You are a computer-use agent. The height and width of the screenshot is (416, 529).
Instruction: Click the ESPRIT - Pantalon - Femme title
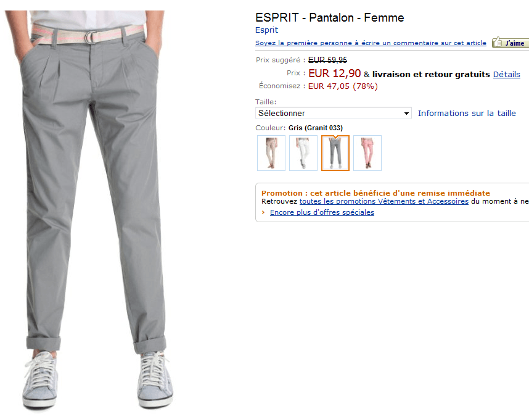329,18
